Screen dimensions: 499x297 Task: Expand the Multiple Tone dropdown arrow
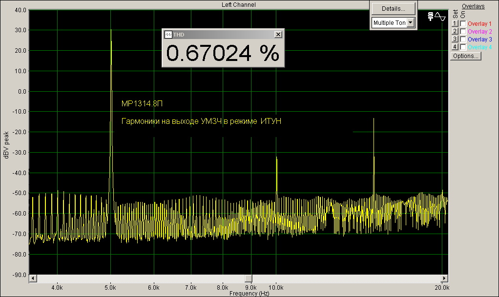pyautogui.click(x=410, y=22)
